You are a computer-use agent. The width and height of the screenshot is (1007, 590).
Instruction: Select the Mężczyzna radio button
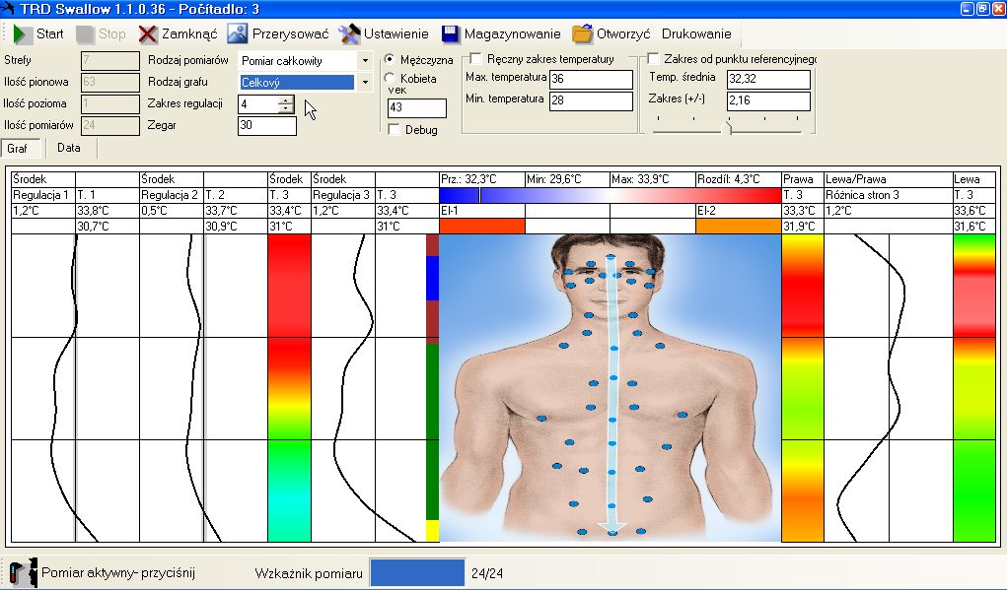(390, 60)
